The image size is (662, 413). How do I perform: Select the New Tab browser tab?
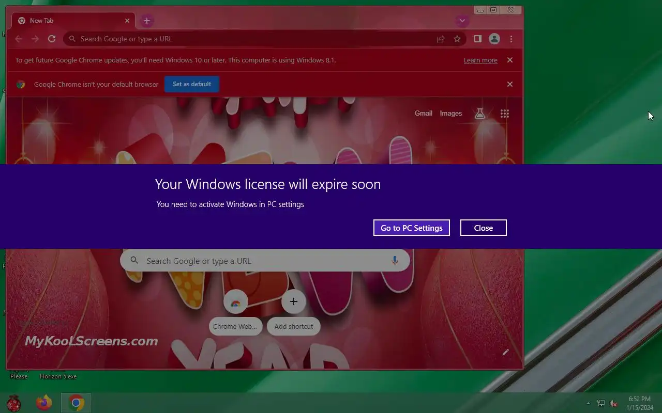(73, 21)
